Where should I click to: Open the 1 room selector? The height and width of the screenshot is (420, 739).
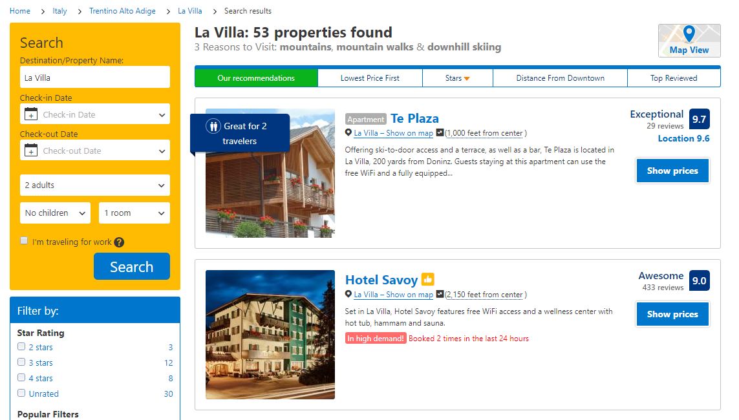point(134,213)
